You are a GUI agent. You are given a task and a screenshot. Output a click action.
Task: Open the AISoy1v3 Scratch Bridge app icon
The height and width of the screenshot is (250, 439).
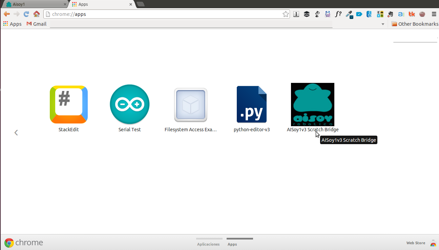point(313,105)
